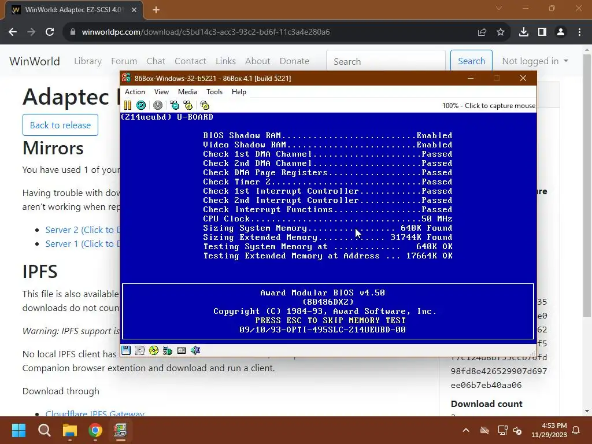This screenshot has width=592, height=444.
Task: Click the OneDrive cloud tray icon
Action: [484, 430]
